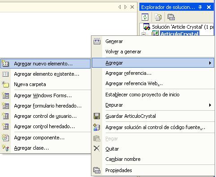The height and width of the screenshot is (177, 216).
Task: Open the Depurar menu entry
Action: pyautogui.click(x=153, y=105)
